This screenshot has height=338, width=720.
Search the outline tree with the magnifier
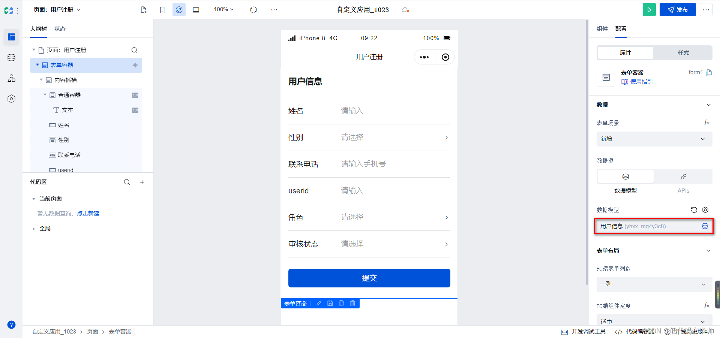[134, 50]
